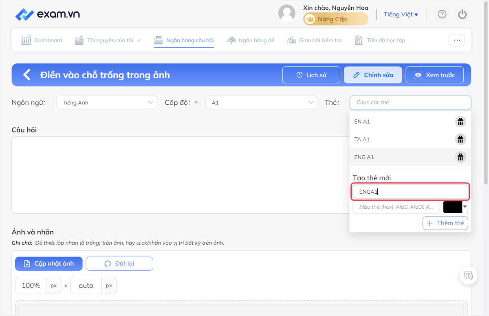
Task: Click the Cập nhật ảnh button
Action: [49, 264]
